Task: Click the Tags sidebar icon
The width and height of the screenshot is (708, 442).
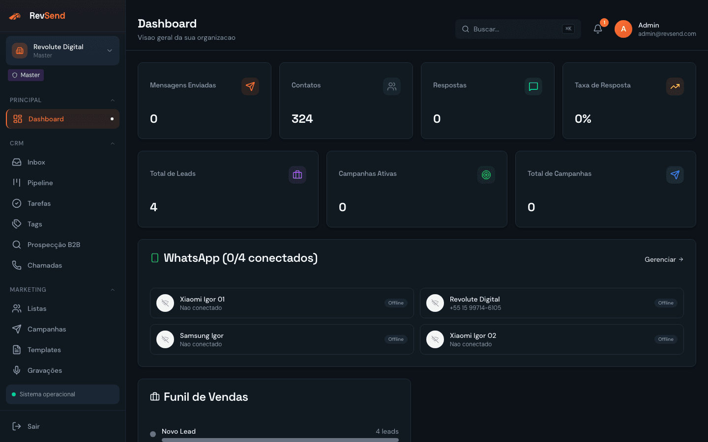Action: 17,224
